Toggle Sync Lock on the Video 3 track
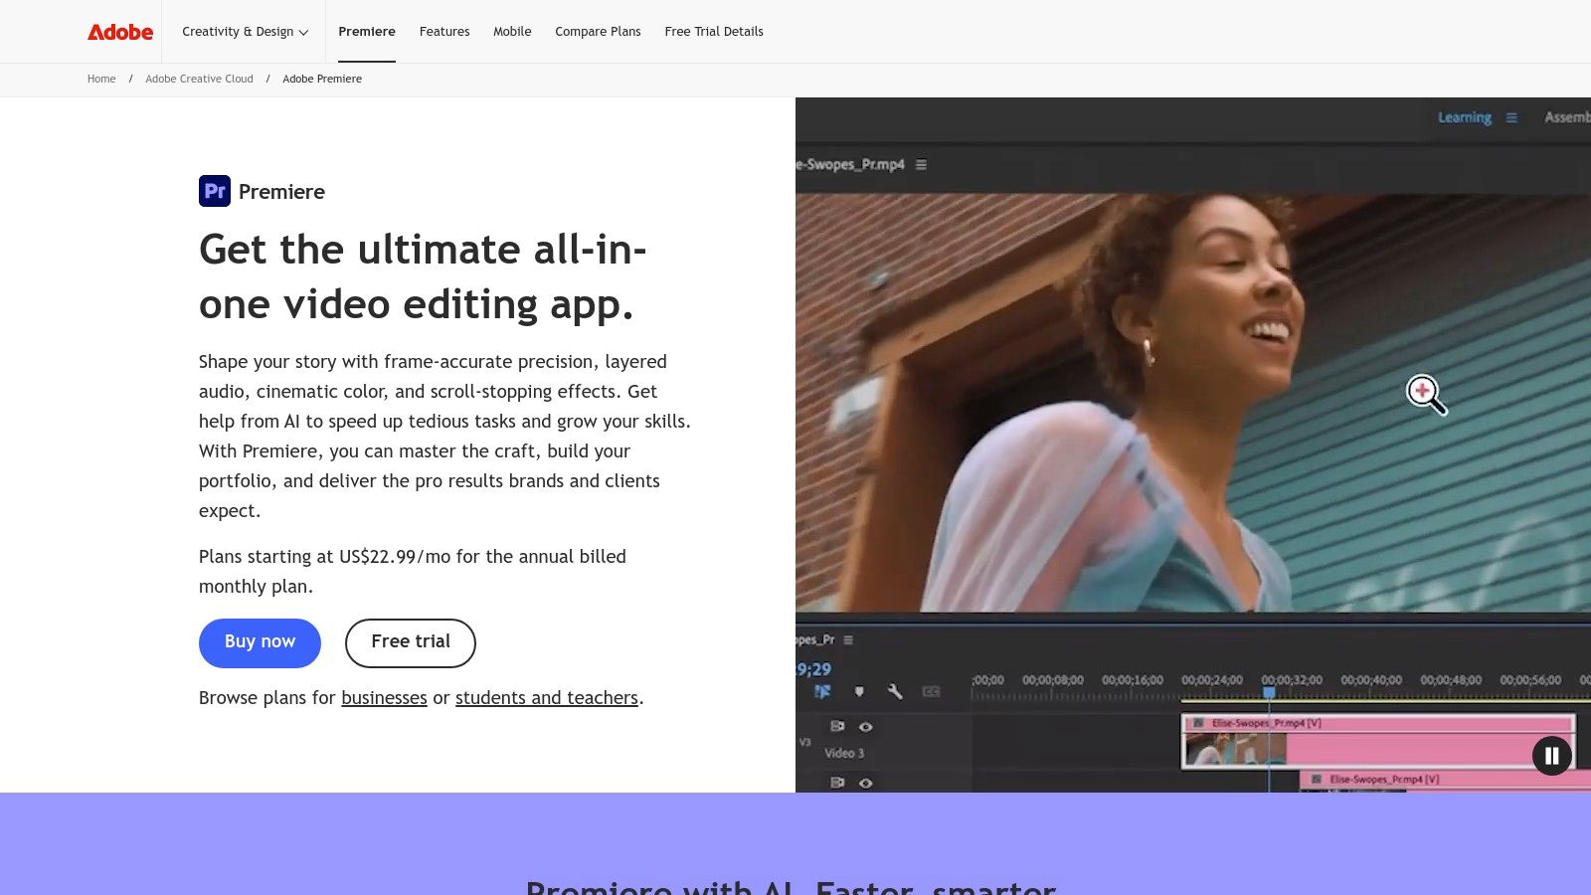This screenshot has height=895, width=1591. click(836, 725)
